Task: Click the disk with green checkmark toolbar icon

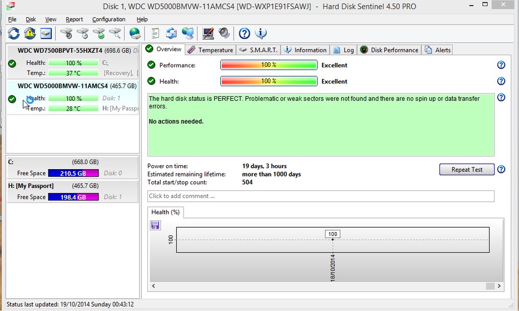Action: tap(98, 33)
